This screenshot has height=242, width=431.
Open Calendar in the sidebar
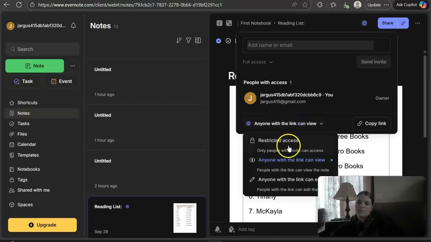[42, 144]
